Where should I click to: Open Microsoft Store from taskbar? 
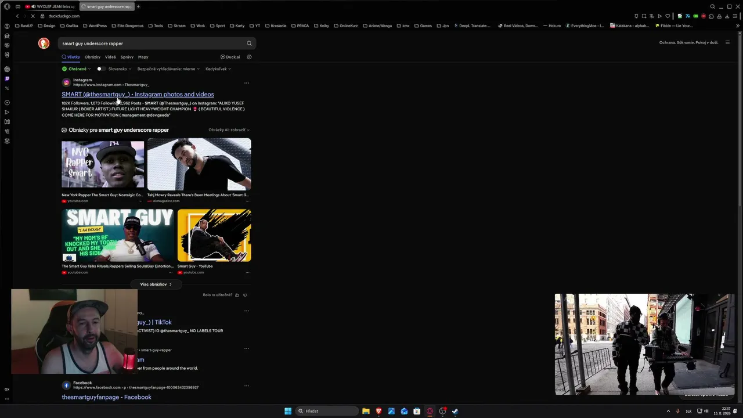coord(417,411)
